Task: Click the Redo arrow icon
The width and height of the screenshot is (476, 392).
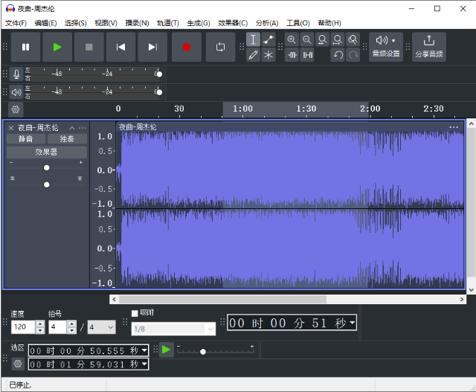Action: tap(353, 55)
